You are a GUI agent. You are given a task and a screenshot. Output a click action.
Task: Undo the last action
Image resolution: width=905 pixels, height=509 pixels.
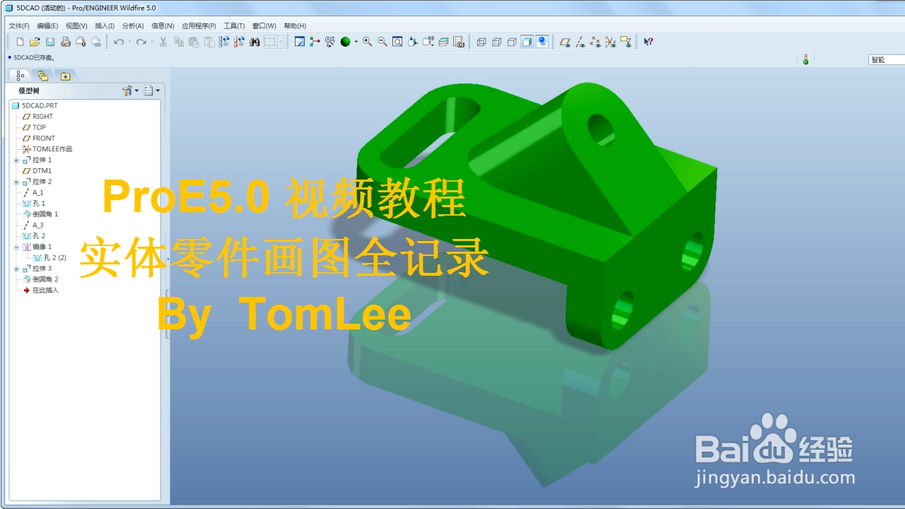(119, 42)
